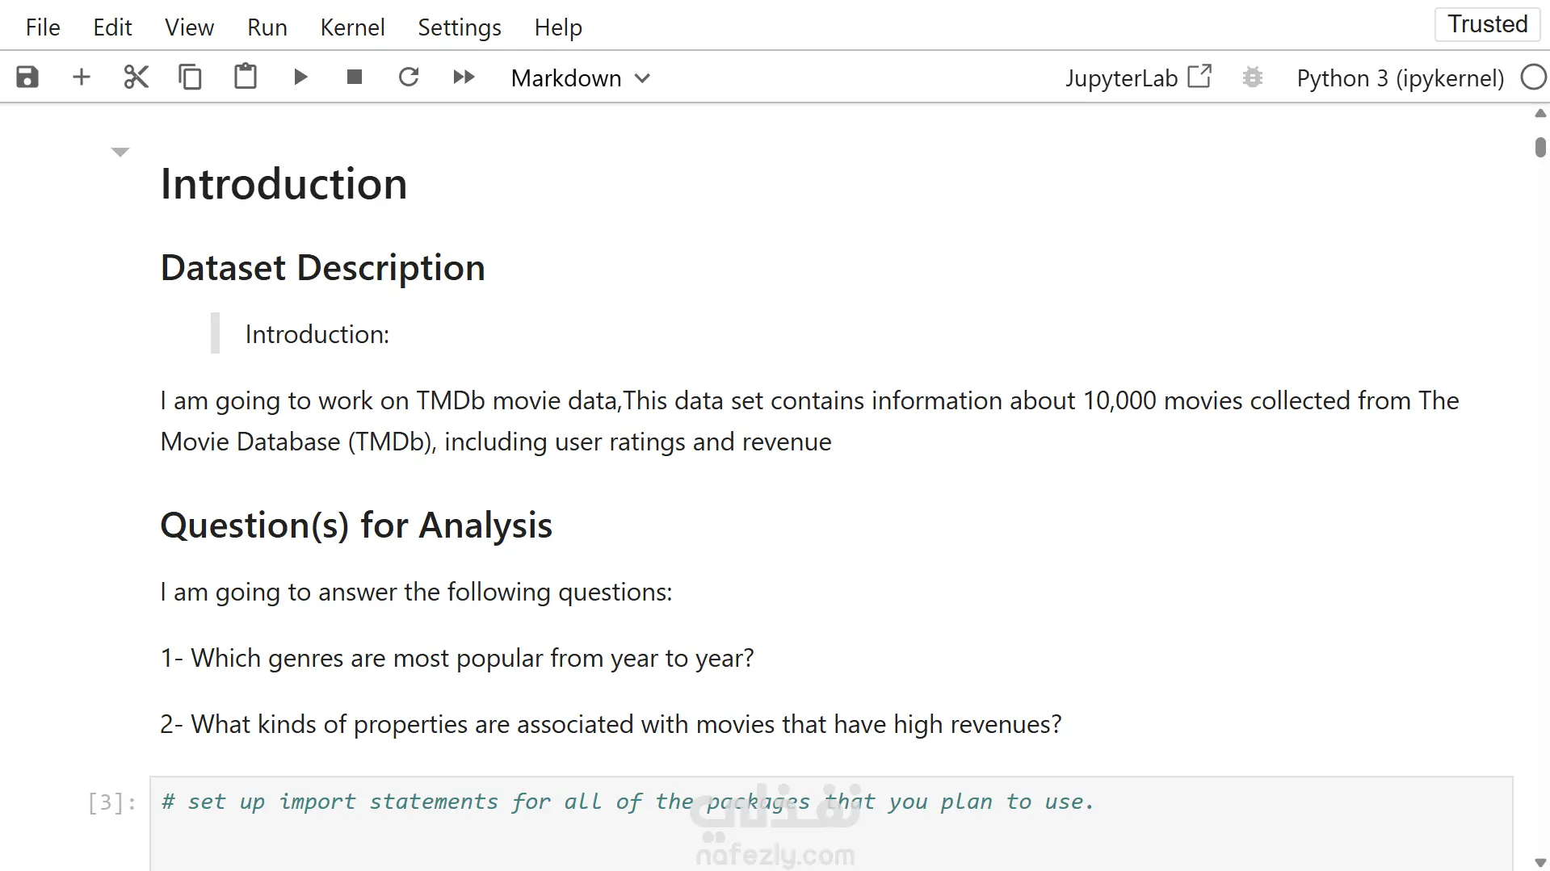The image size is (1550, 871).
Task: Click the code cell with import statements comment
Action: [x=830, y=823]
